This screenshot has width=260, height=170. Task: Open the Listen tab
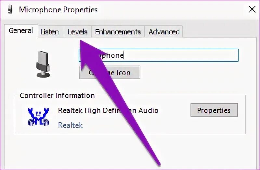click(50, 32)
